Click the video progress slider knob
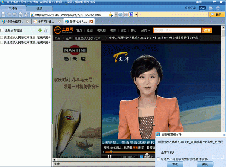Image resolution: width=226 pixels, height=167 pixels. coord(111,152)
